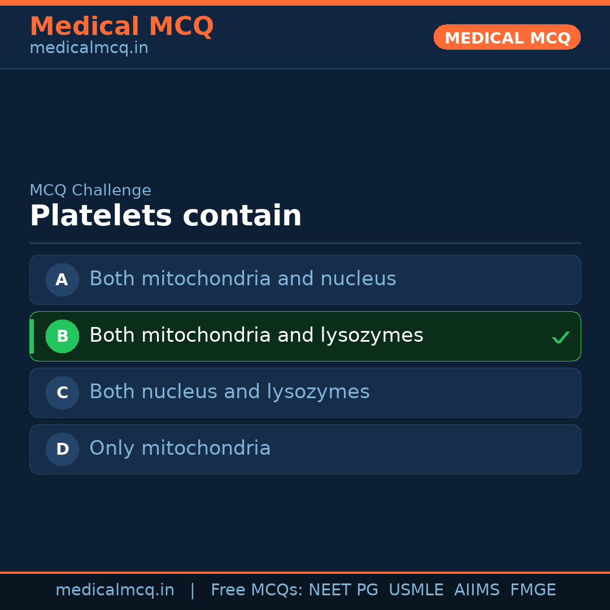Image resolution: width=610 pixels, height=610 pixels.
Task: Click the orange highlight bar beside option B
Action: [x=32, y=336]
